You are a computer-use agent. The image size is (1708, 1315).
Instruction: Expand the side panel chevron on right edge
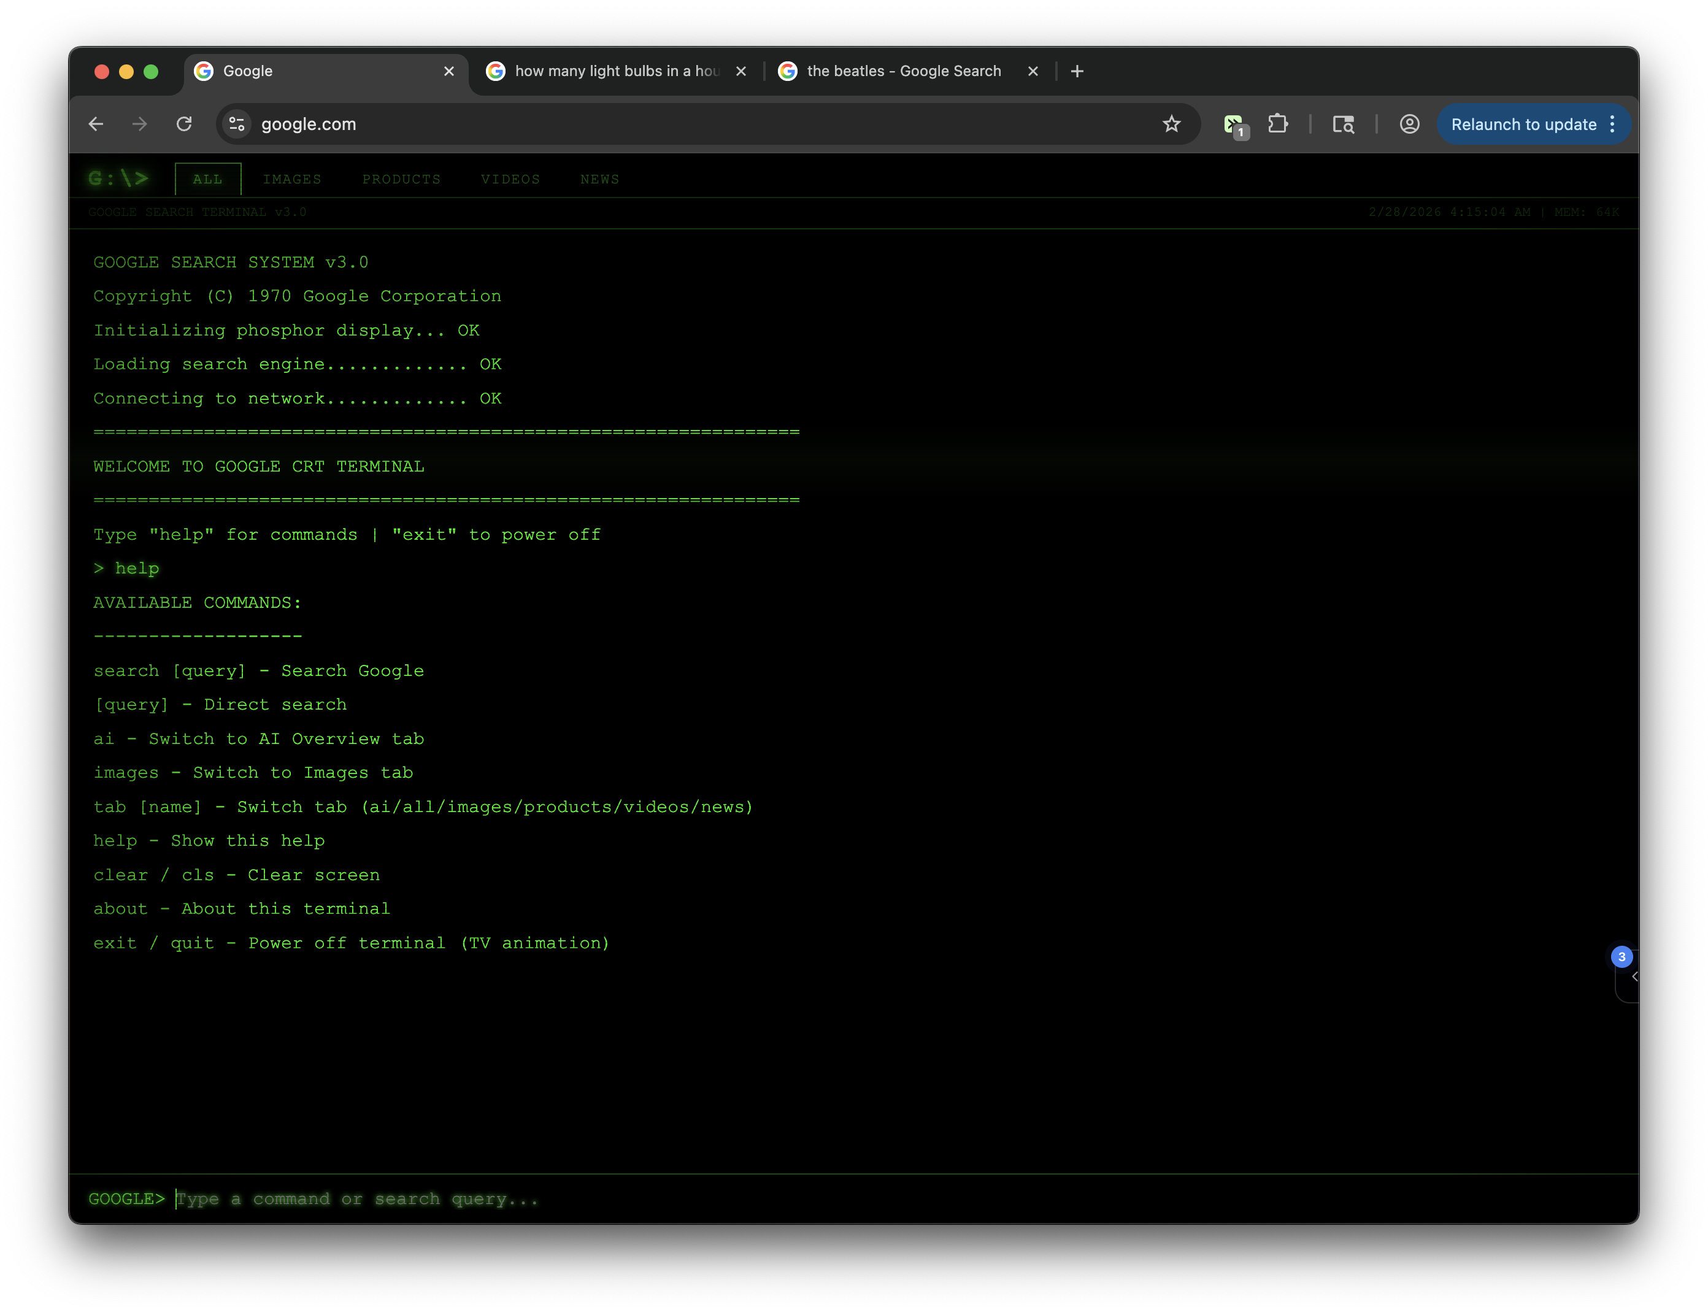click(x=1634, y=977)
